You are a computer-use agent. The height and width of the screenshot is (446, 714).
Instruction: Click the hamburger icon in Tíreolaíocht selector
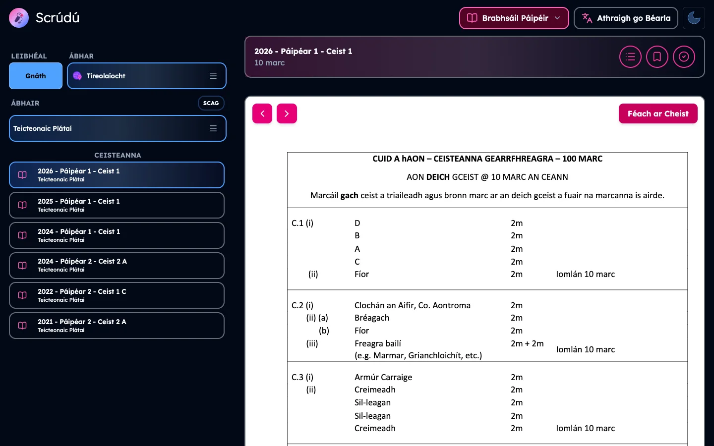(x=213, y=76)
